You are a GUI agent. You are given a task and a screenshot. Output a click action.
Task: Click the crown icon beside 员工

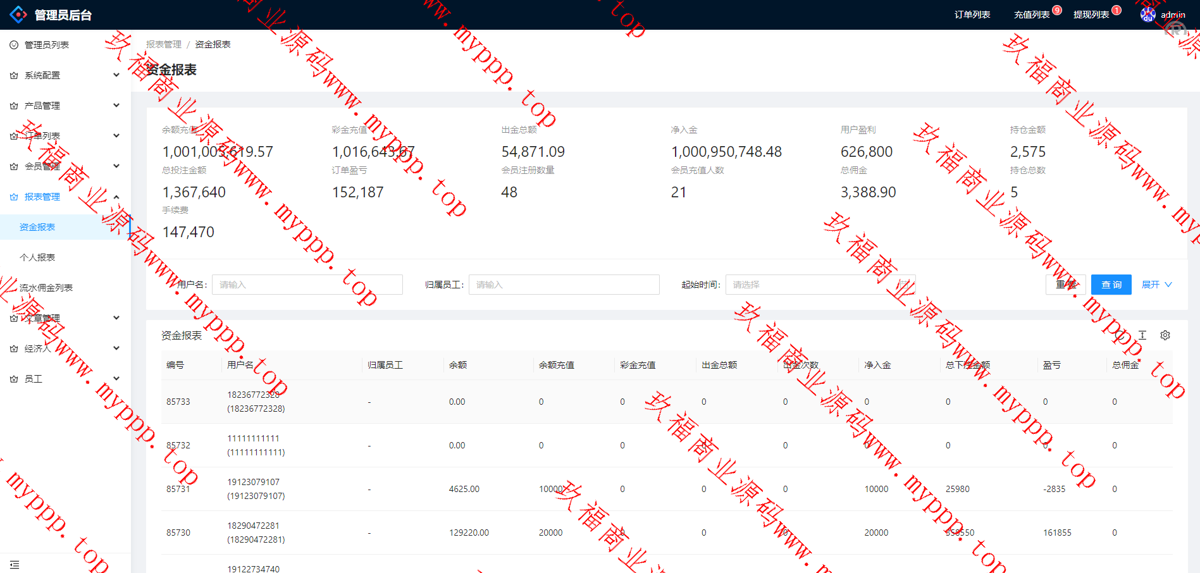tap(14, 379)
